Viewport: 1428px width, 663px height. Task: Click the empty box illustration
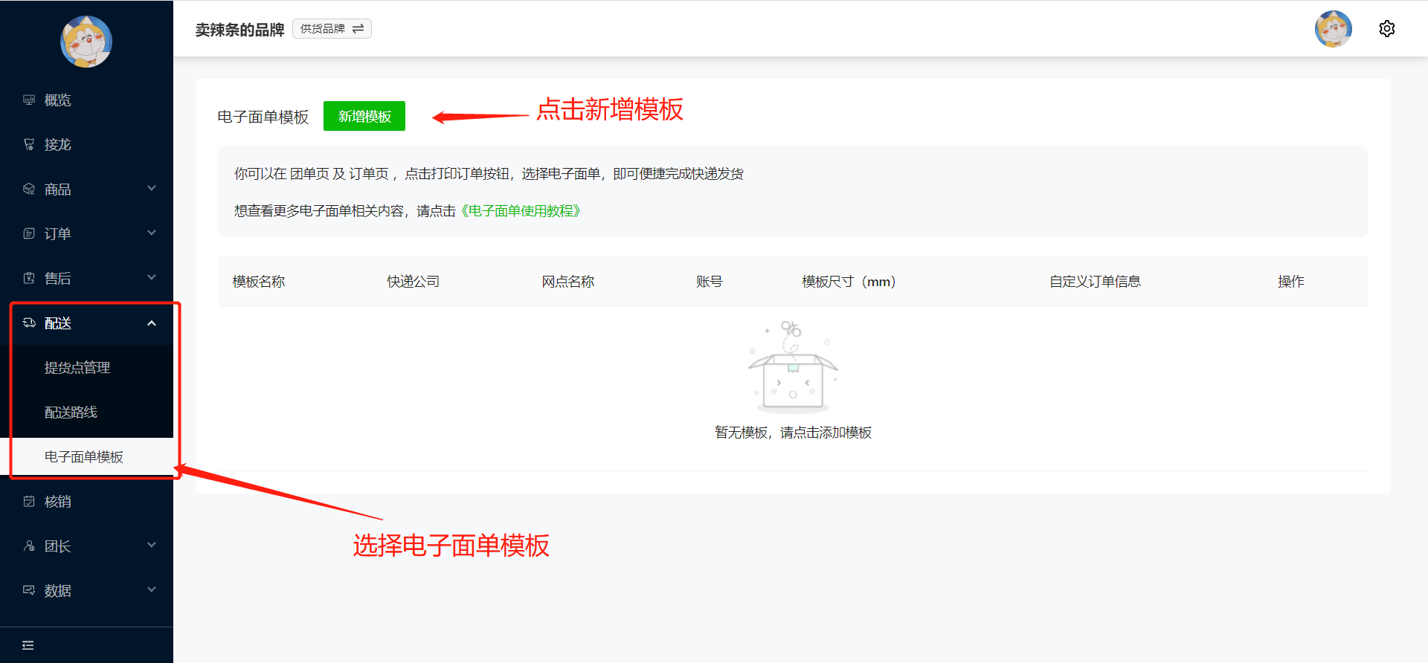coord(793,366)
